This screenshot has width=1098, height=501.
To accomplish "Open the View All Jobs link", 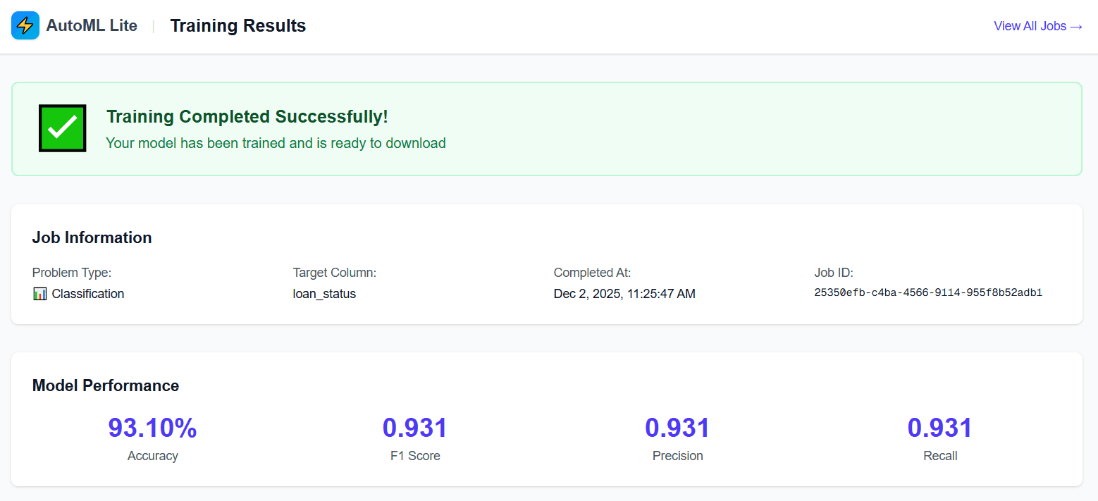I will (1037, 25).
